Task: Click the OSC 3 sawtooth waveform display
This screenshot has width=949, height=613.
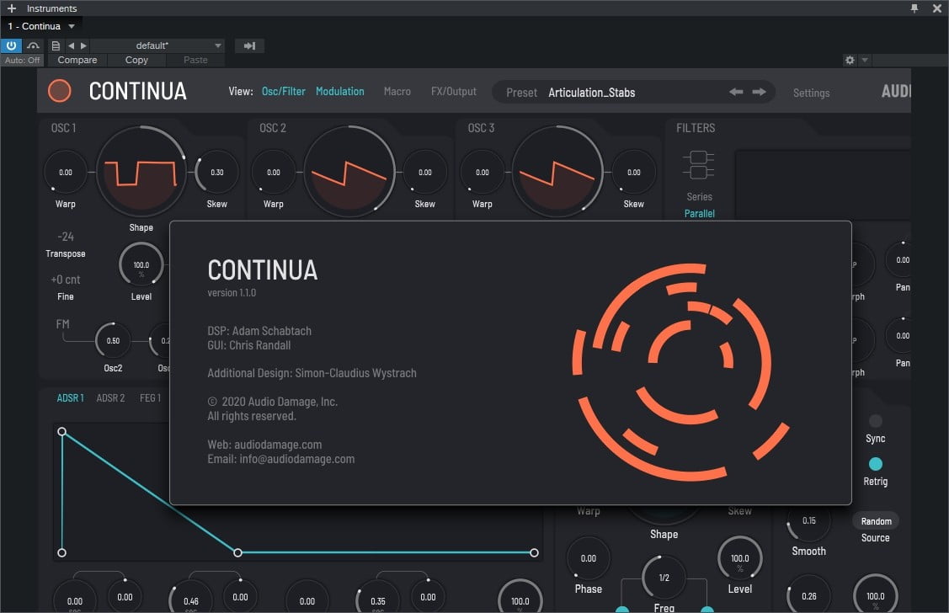Action: coord(557,172)
